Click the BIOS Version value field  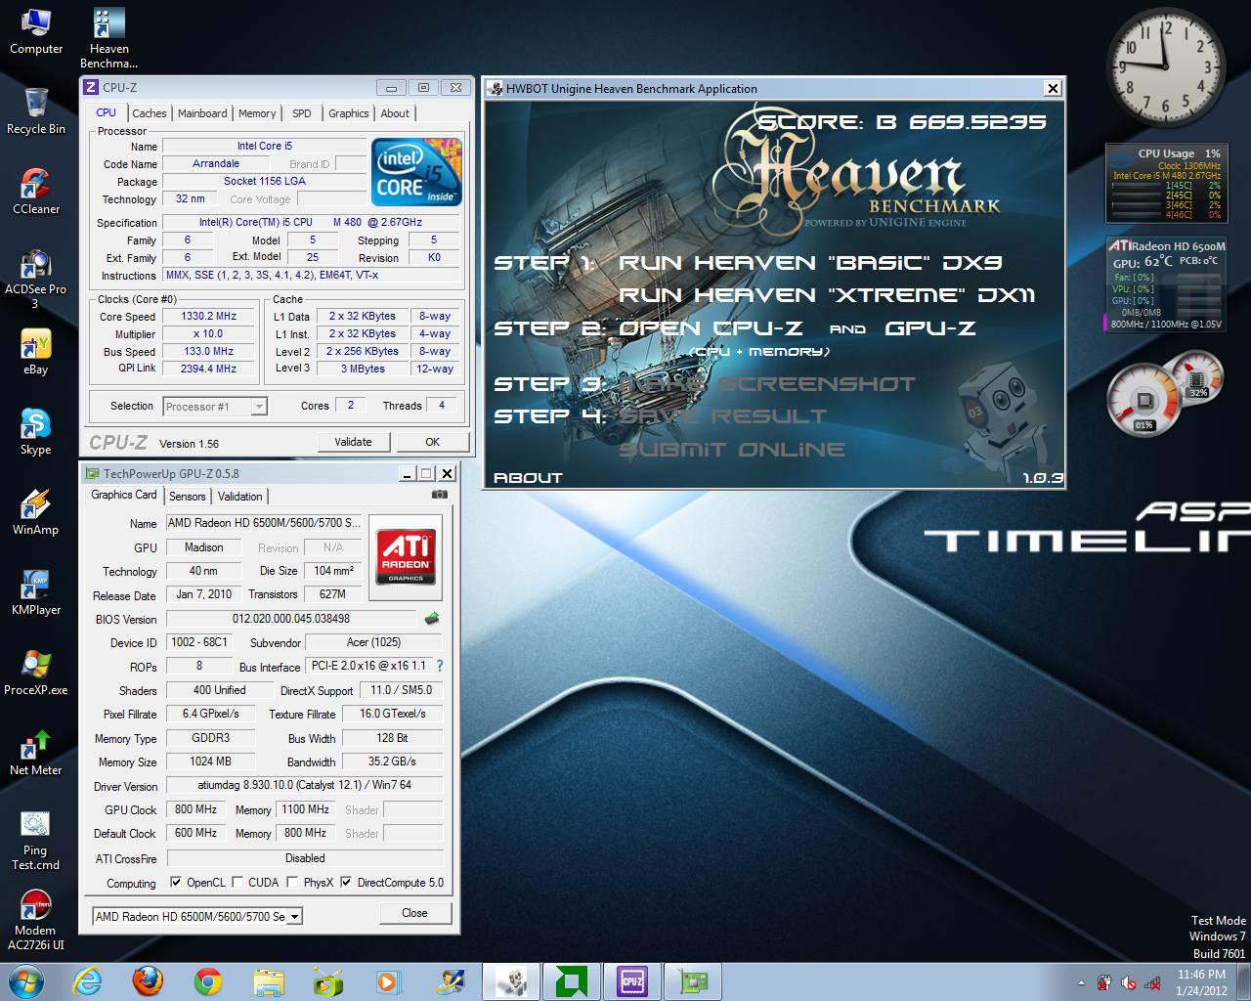(291, 619)
